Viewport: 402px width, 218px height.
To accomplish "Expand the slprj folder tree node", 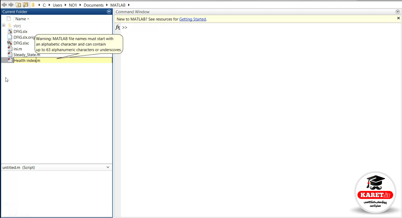I will point(4,26).
